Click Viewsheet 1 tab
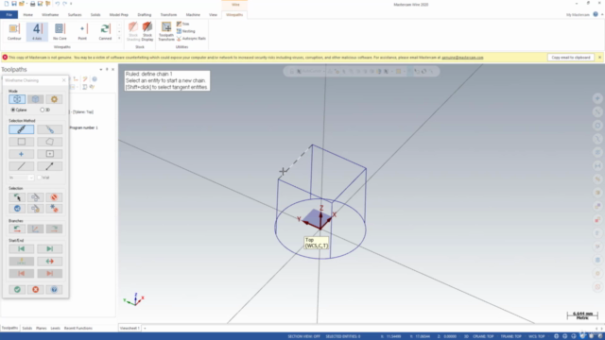Viewport: 605px width, 340px height. (130, 328)
